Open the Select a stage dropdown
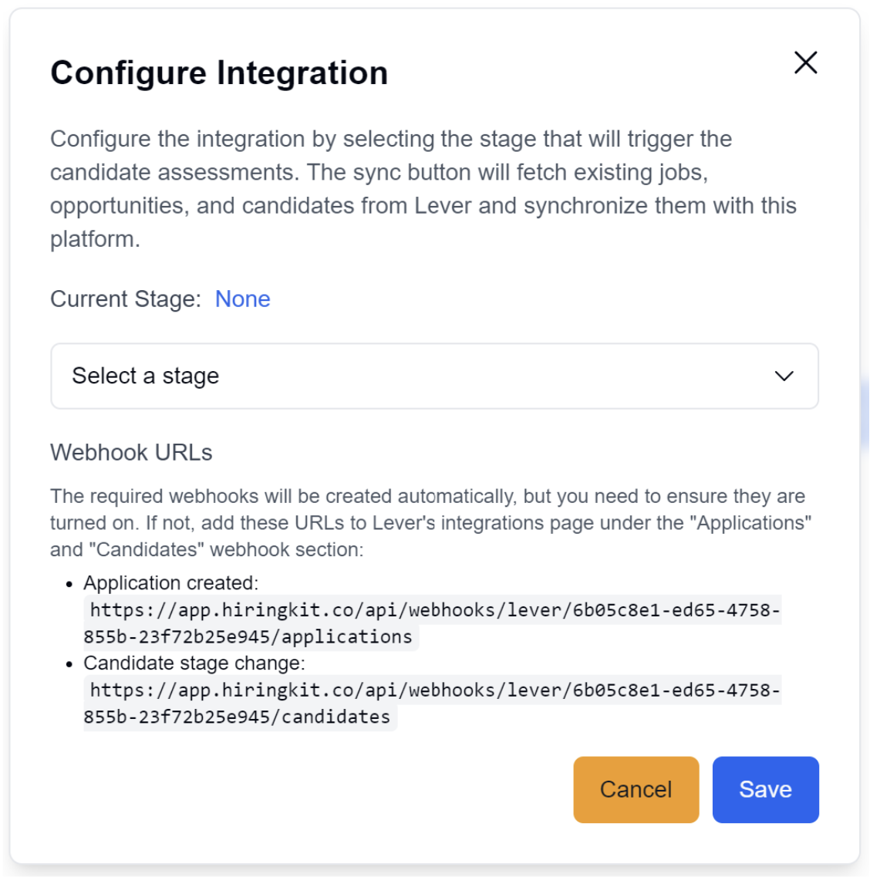The height and width of the screenshot is (881, 870). pos(434,376)
